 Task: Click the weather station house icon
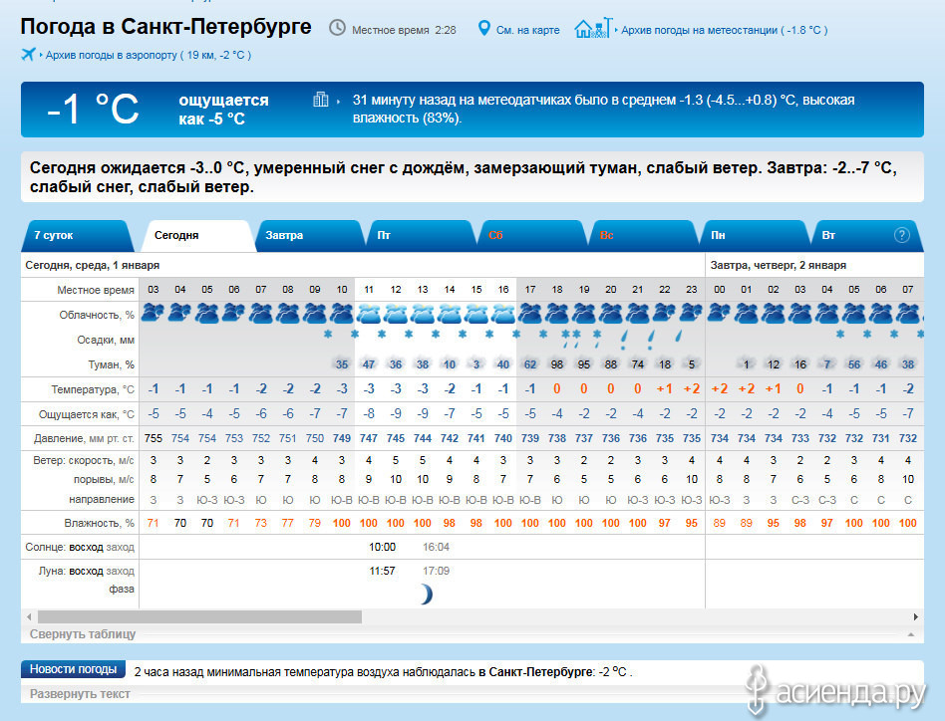pyautogui.click(x=593, y=28)
